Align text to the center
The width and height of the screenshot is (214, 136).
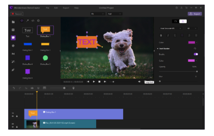click(x=182, y=35)
